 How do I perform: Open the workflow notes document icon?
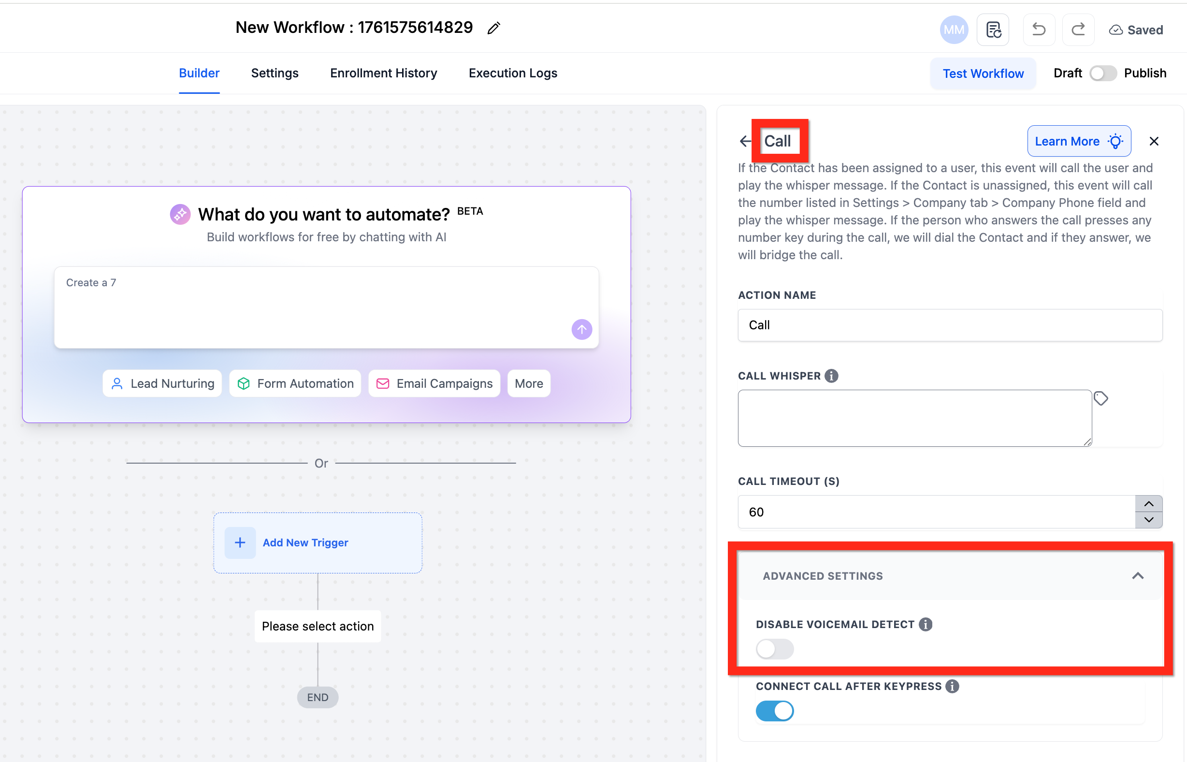(993, 29)
